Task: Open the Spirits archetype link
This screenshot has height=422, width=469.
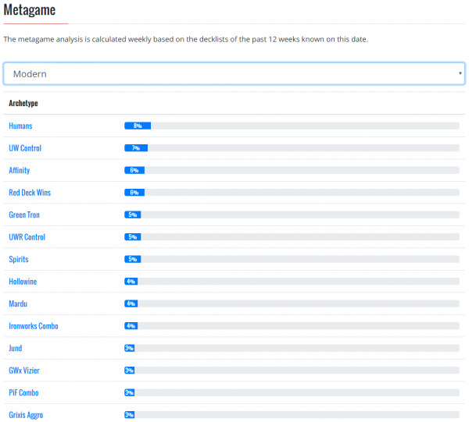Action: (x=19, y=259)
